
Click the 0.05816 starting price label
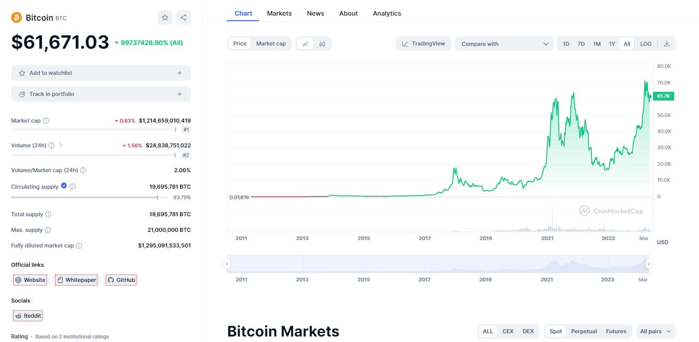point(239,197)
